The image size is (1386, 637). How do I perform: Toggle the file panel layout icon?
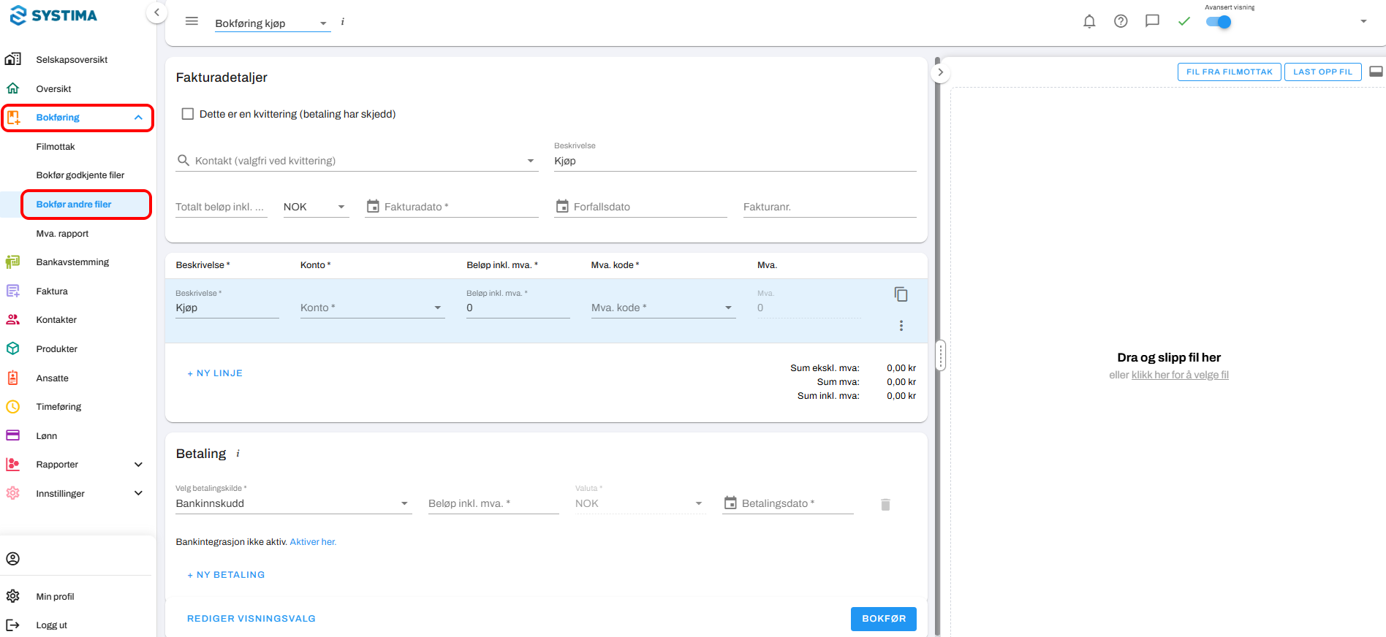tap(1376, 72)
